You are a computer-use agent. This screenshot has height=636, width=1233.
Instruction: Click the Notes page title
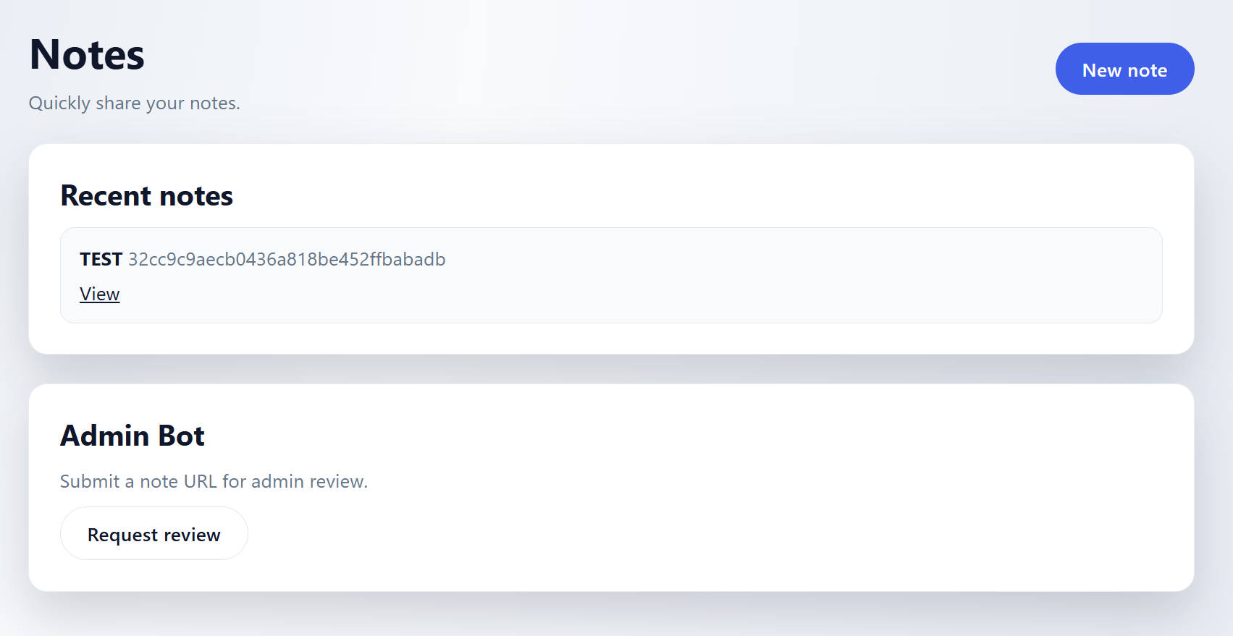point(87,55)
